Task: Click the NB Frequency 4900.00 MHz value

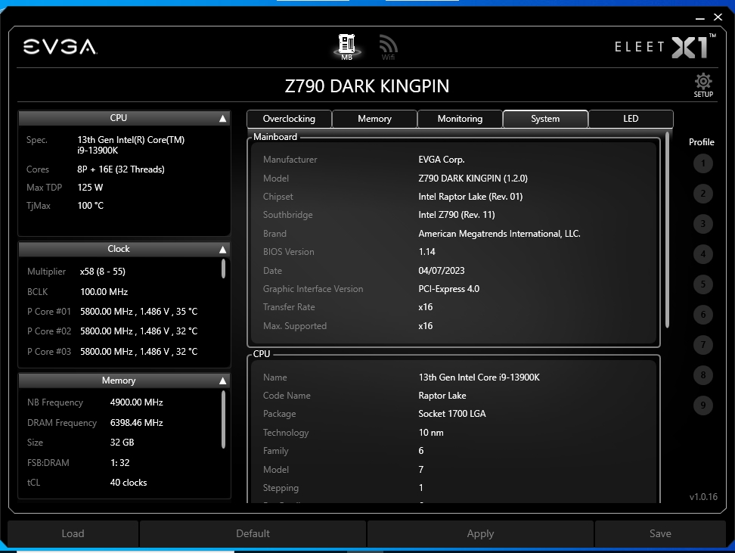Action: pyautogui.click(x=136, y=402)
